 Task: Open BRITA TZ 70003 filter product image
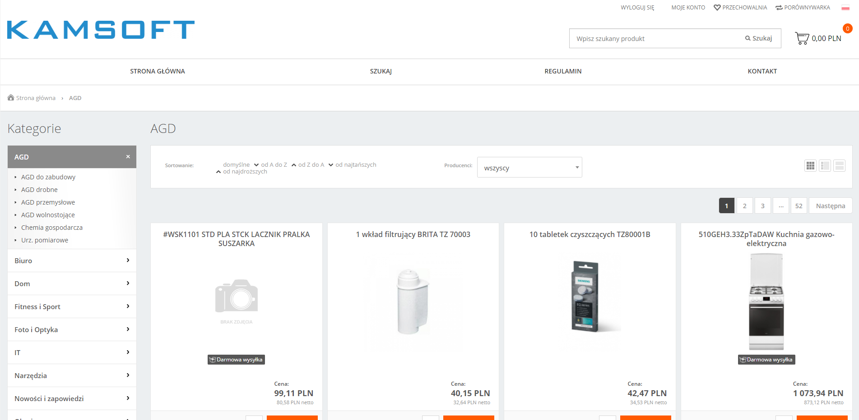click(413, 301)
